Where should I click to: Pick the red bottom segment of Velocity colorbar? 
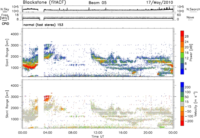[x=182, y=123]
